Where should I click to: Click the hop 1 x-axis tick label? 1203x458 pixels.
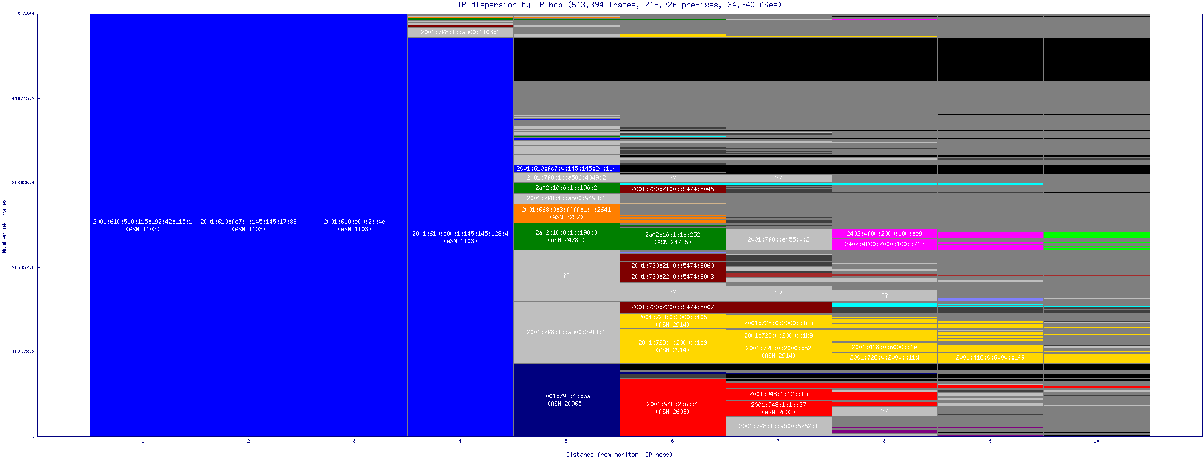tap(143, 441)
